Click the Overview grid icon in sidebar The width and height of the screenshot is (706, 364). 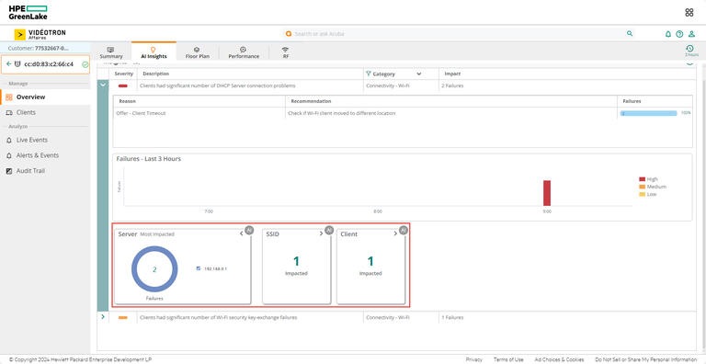pyautogui.click(x=9, y=97)
